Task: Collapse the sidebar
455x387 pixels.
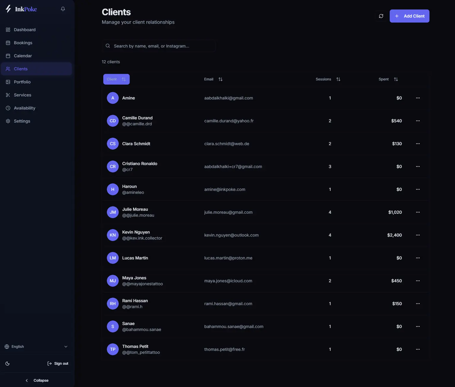Action: click(37, 380)
